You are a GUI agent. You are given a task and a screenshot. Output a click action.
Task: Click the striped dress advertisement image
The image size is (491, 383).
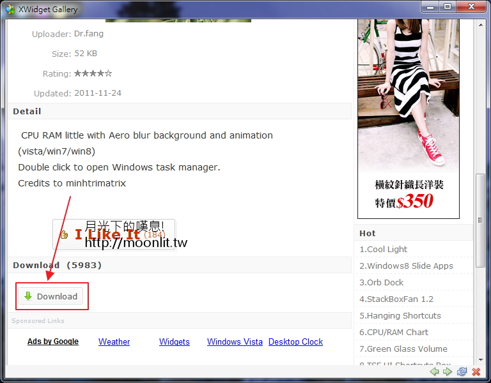pos(408,115)
